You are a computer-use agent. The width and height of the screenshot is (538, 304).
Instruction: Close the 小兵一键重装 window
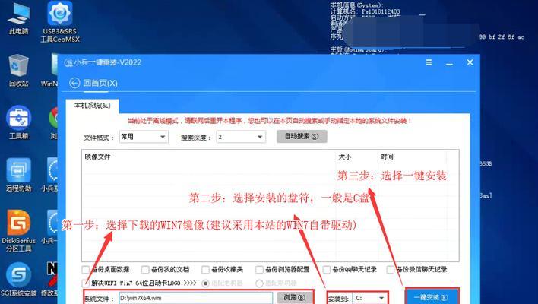[x=470, y=62]
